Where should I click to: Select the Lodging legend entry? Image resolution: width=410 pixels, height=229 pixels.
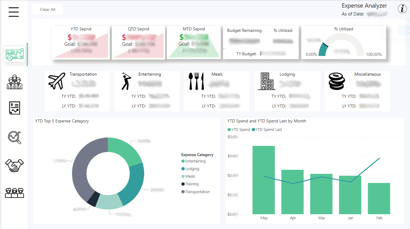[192, 169]
